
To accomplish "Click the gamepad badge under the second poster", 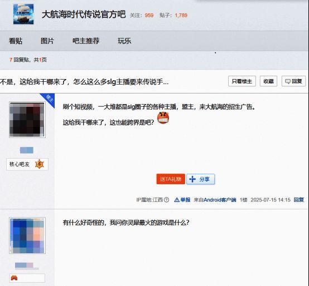I will 14,278.
